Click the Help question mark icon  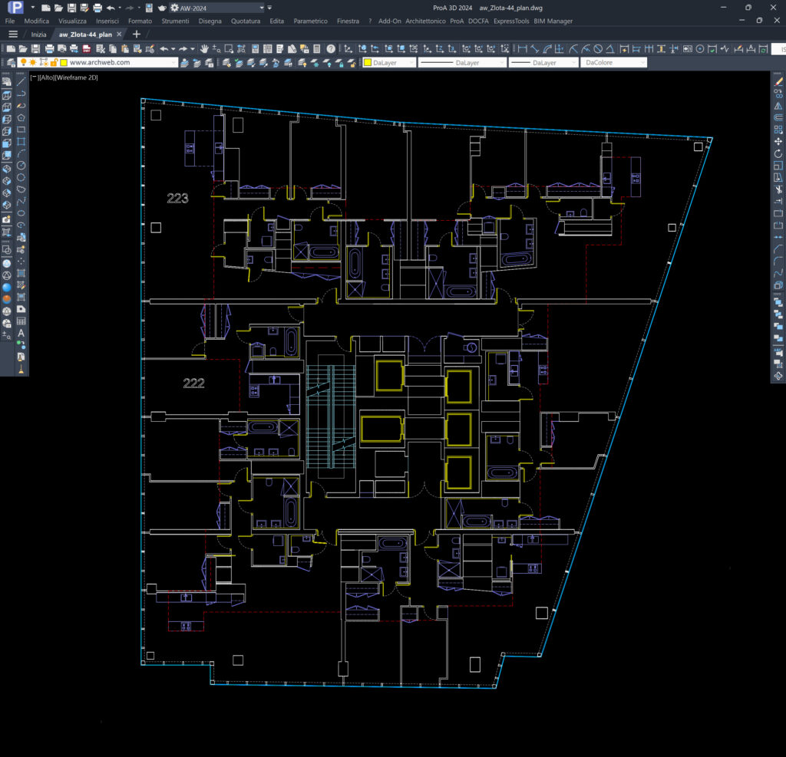coord(331,49)
